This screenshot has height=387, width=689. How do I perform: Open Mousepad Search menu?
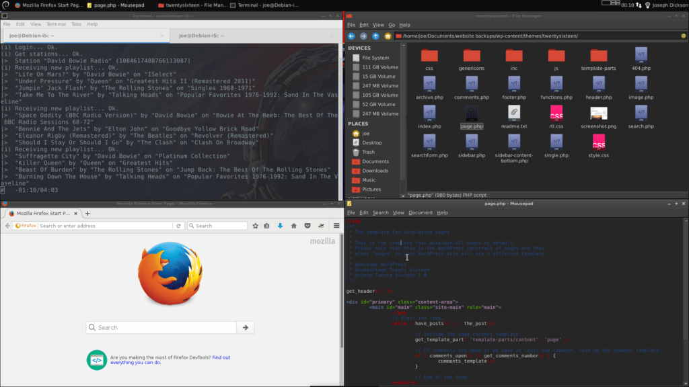(381, 213)
